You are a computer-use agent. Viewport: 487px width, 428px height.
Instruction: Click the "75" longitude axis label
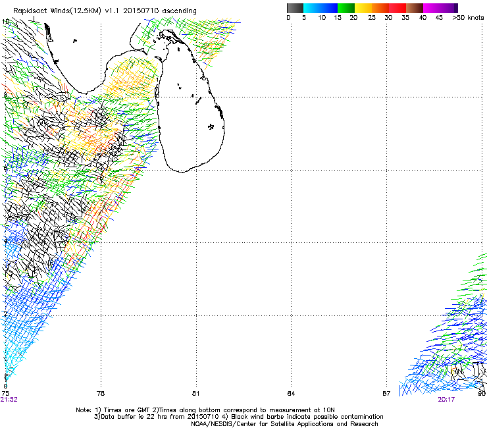5,394
